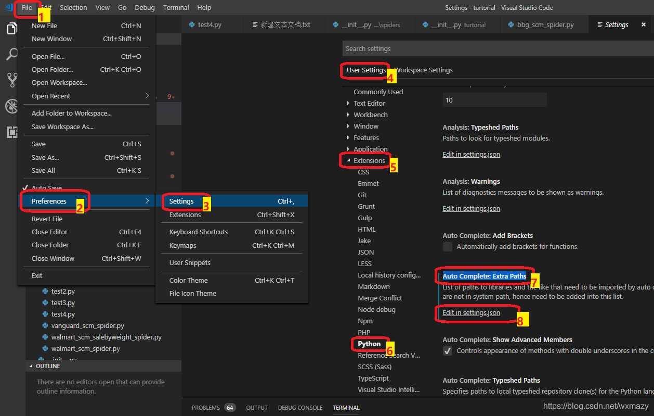Image resolution: width=654 pixels, height=416 pixels.
Task: Close the Settings editor tab
Action: coord(644,24)
